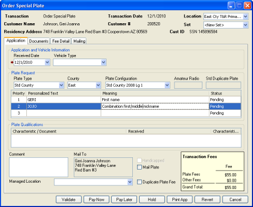The image size is (253, 207).
Task: Choose Pay Later
Action: tap(124, 200)
